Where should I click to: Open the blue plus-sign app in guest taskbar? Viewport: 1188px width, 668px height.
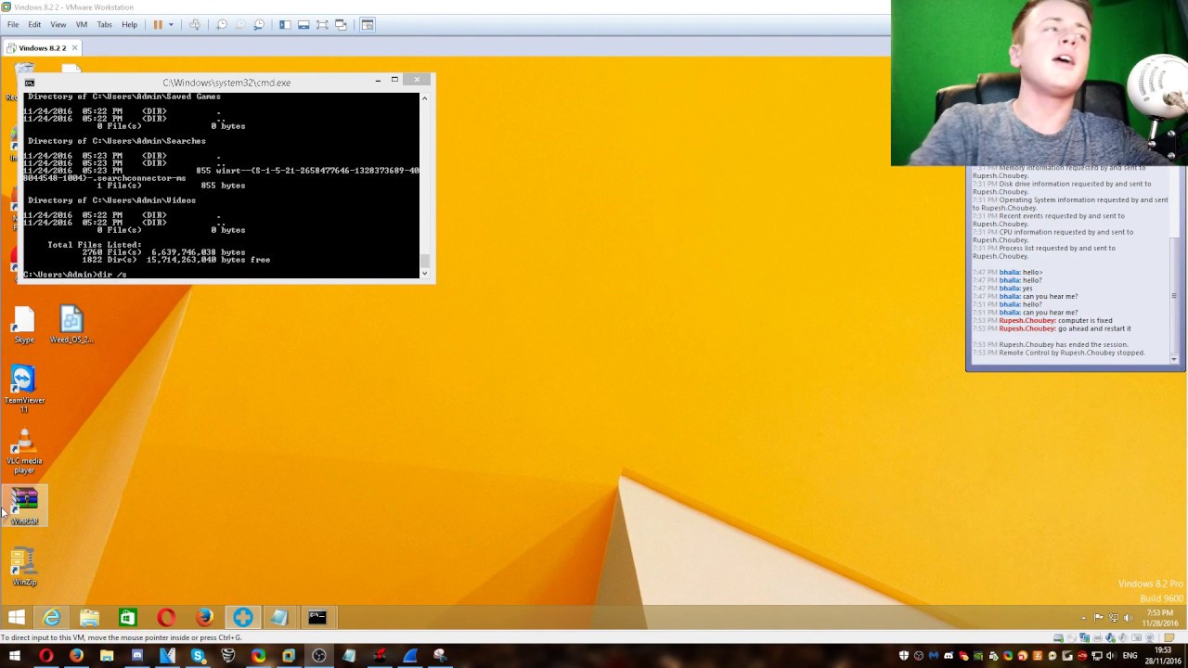click(242, 617)
